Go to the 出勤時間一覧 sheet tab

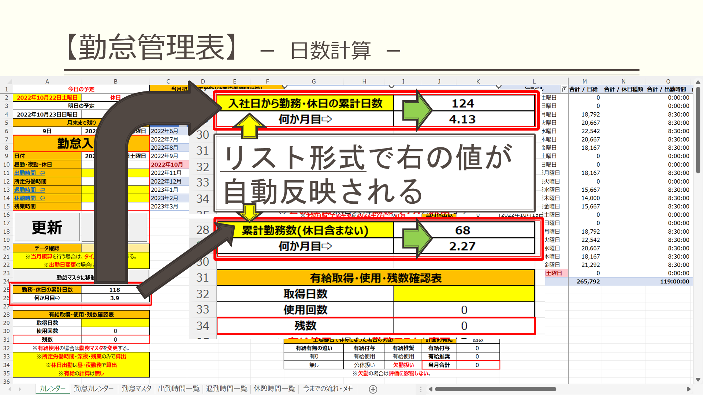tap(179, 389)
